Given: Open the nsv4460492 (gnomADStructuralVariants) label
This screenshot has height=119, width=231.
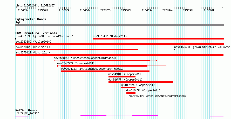Looking at the screenshot, I should point(157,96).
